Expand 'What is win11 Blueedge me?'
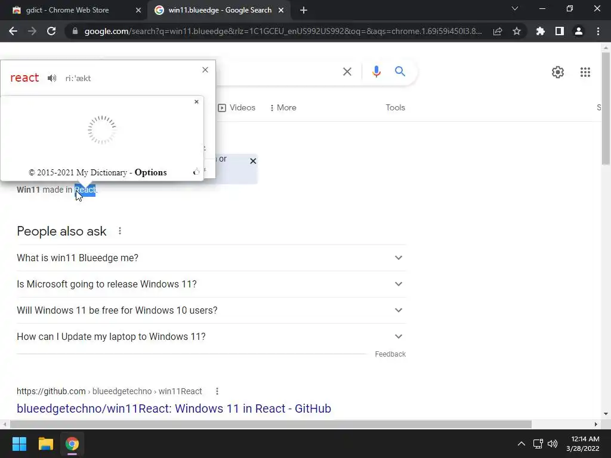The image size is (611, 458). click(x=211, y=258)
